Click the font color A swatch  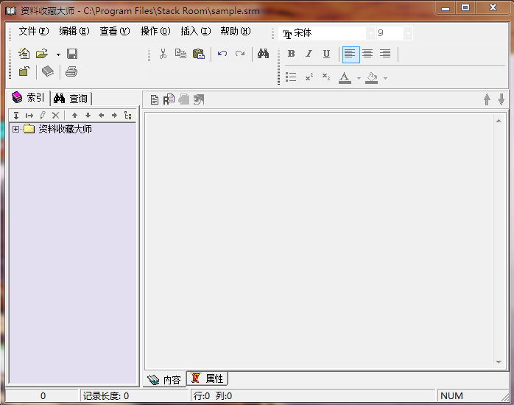click(x=345, y=77)
